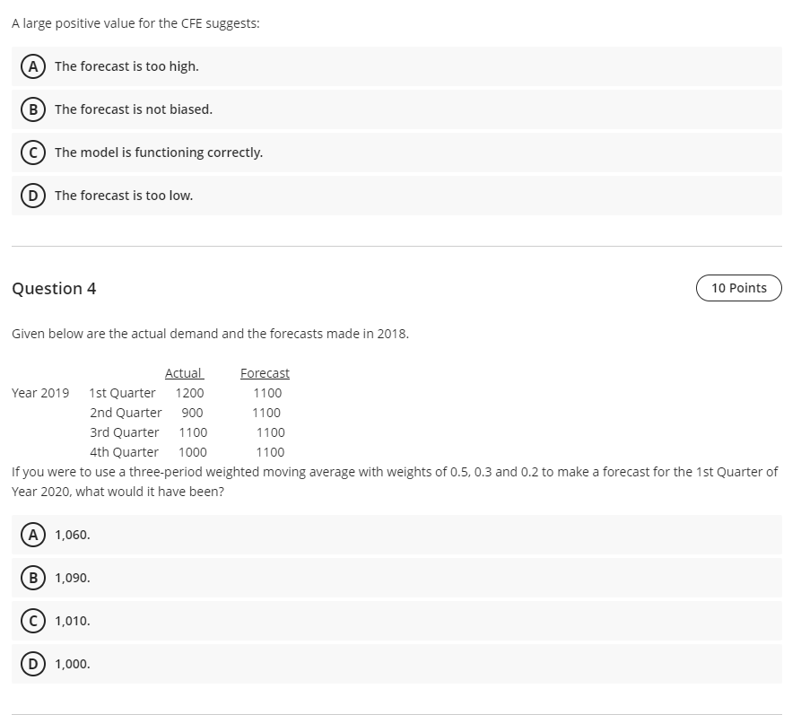Viewport: 801px width, 715px height.
Task: Click the 1st Quarter row label
Action: coord(122,393)
